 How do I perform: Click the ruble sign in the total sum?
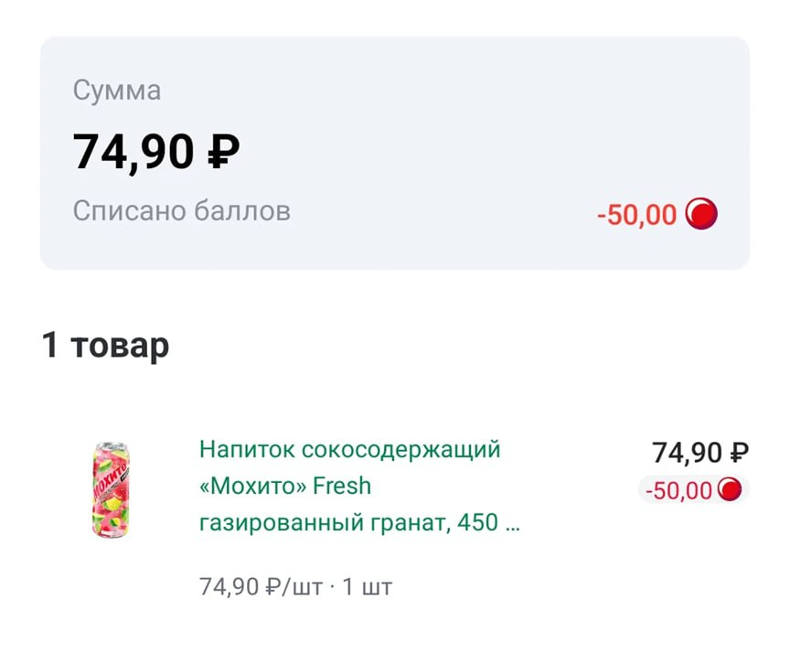tap(224, 153)
